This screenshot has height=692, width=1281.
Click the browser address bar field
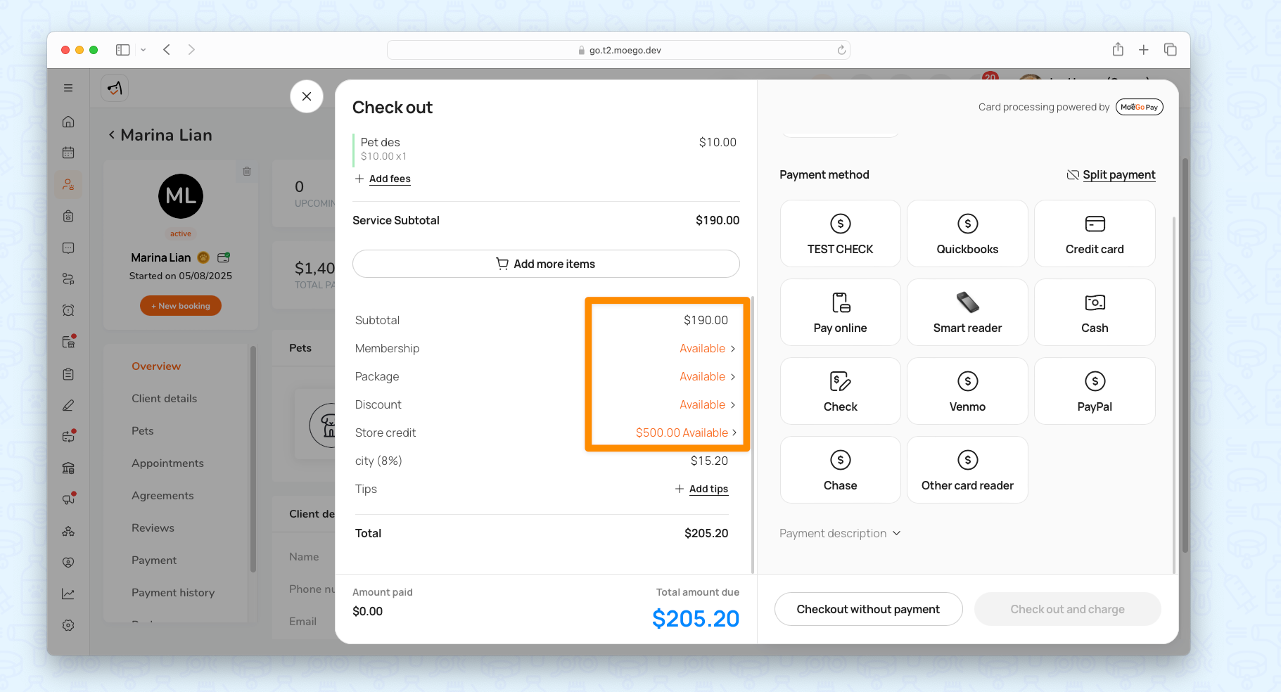[x=618, y=50]
